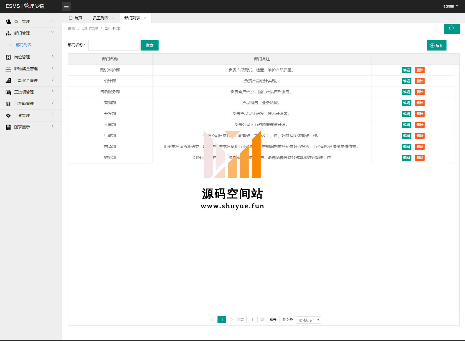Expand the 工资管理 menu chevron

pyautogui.click(x=52, y=115)
